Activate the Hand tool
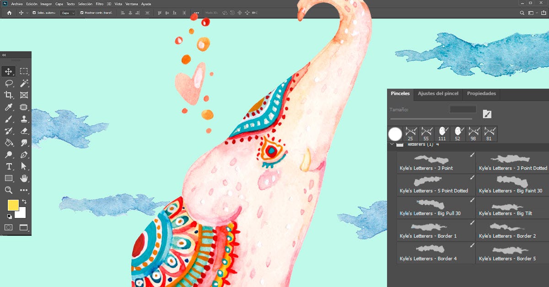The image size is (549, 287). click(x=24, y=178)
